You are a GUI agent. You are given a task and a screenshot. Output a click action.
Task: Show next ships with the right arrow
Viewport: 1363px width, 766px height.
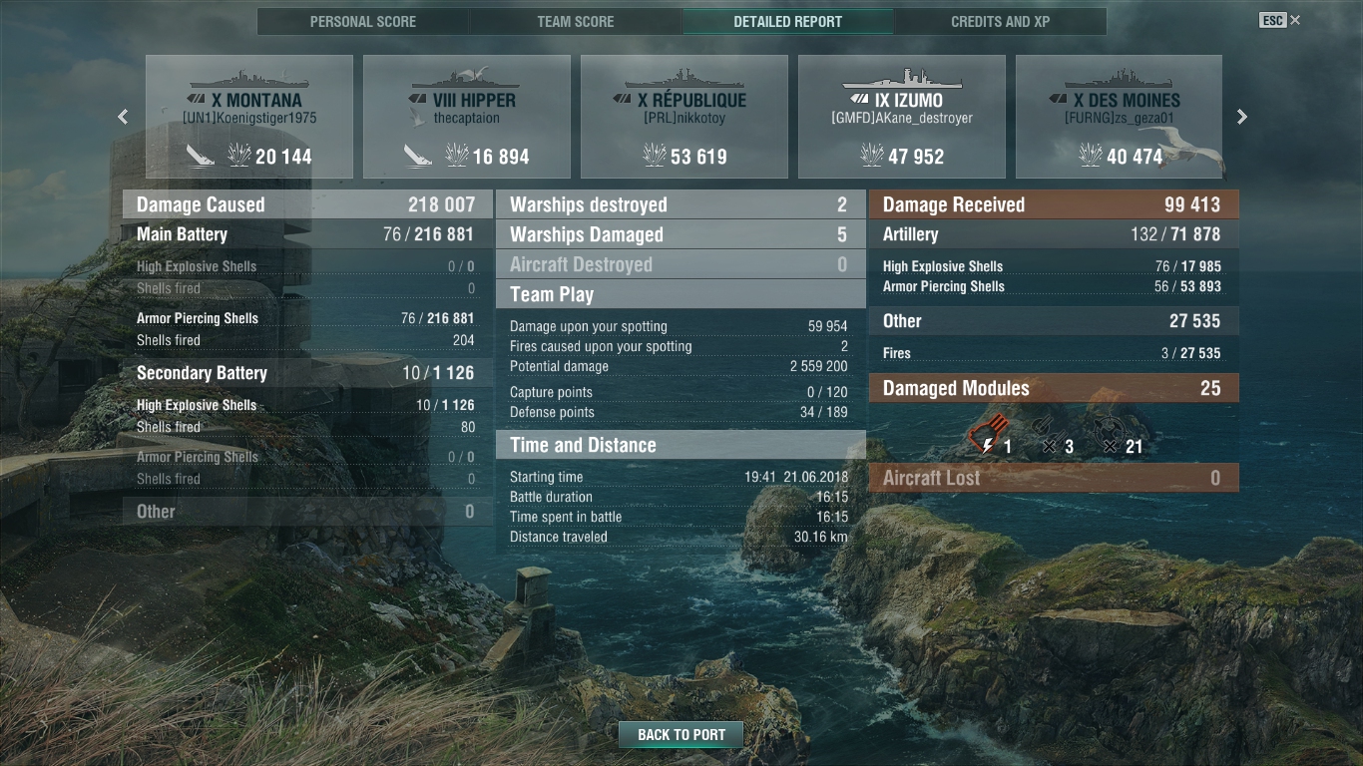point(1242,117)
